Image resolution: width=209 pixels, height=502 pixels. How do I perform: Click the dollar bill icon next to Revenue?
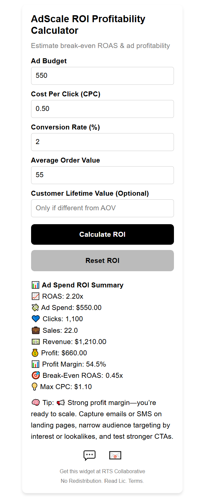coord(35,341)
